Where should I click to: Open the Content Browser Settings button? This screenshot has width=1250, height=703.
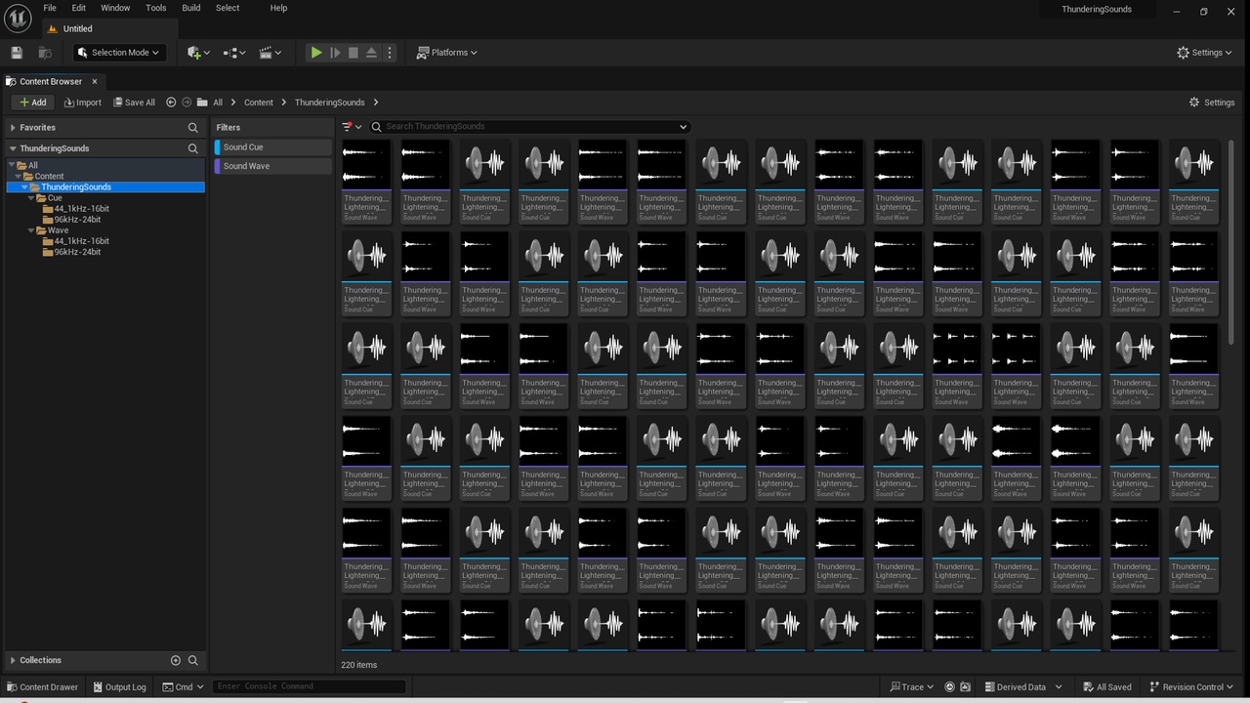(1212, 103)
